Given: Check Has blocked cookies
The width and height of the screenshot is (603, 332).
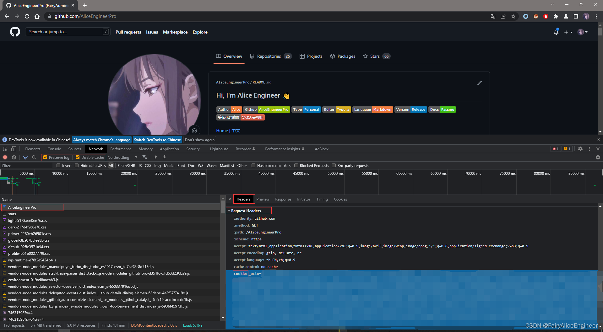Looking at the screenshot, I should point(253,165).
